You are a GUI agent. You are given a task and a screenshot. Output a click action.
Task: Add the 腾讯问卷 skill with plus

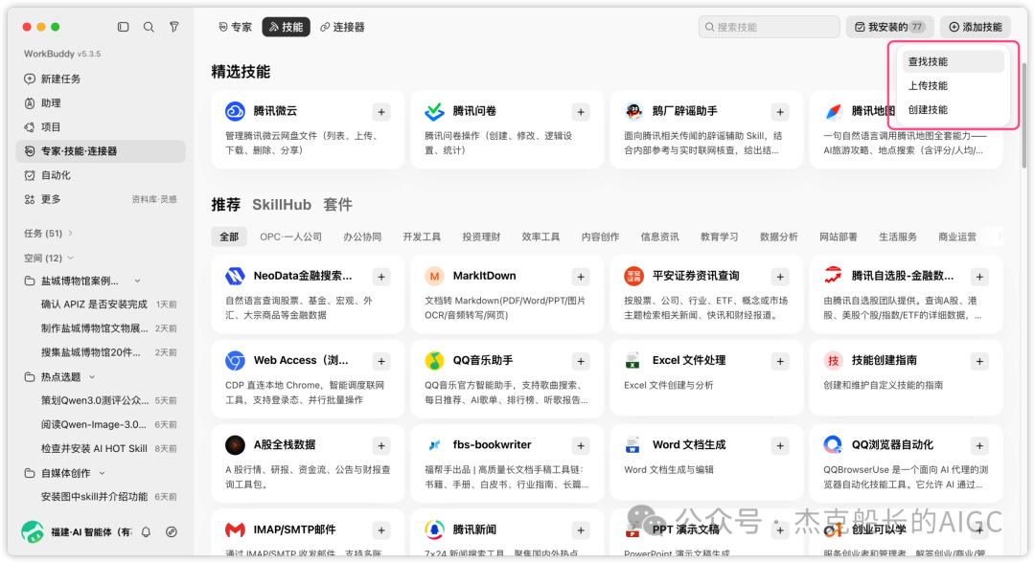pos(580,112)
